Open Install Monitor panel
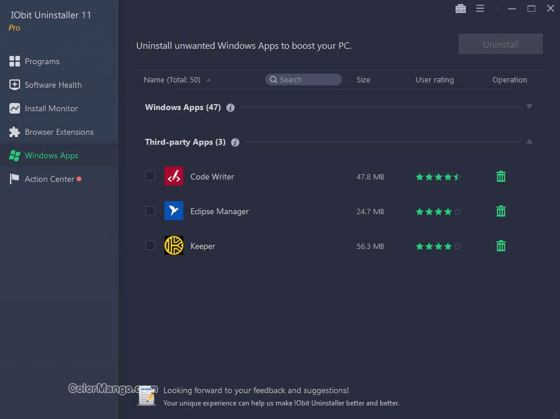This screenshot has height=419, width=560. [x=51, y=108]
